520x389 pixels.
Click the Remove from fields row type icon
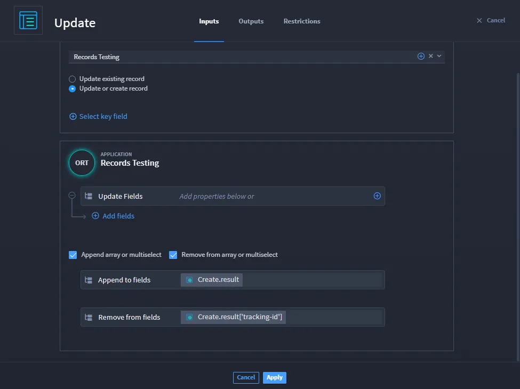pos(89,318)
